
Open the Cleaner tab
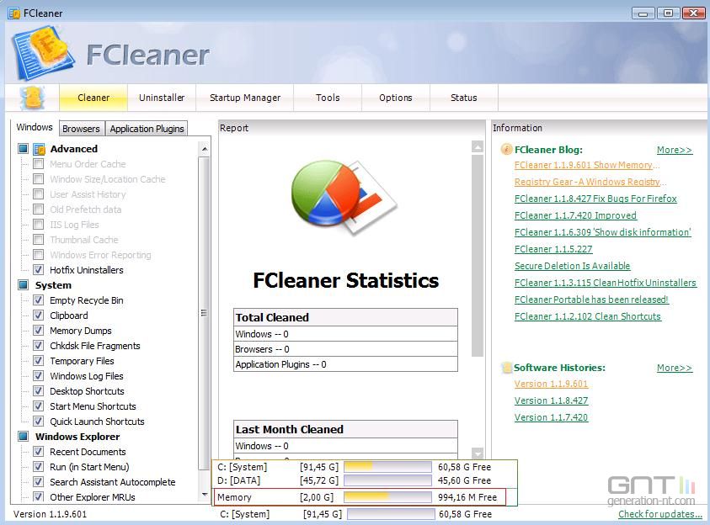pos(93,98)
